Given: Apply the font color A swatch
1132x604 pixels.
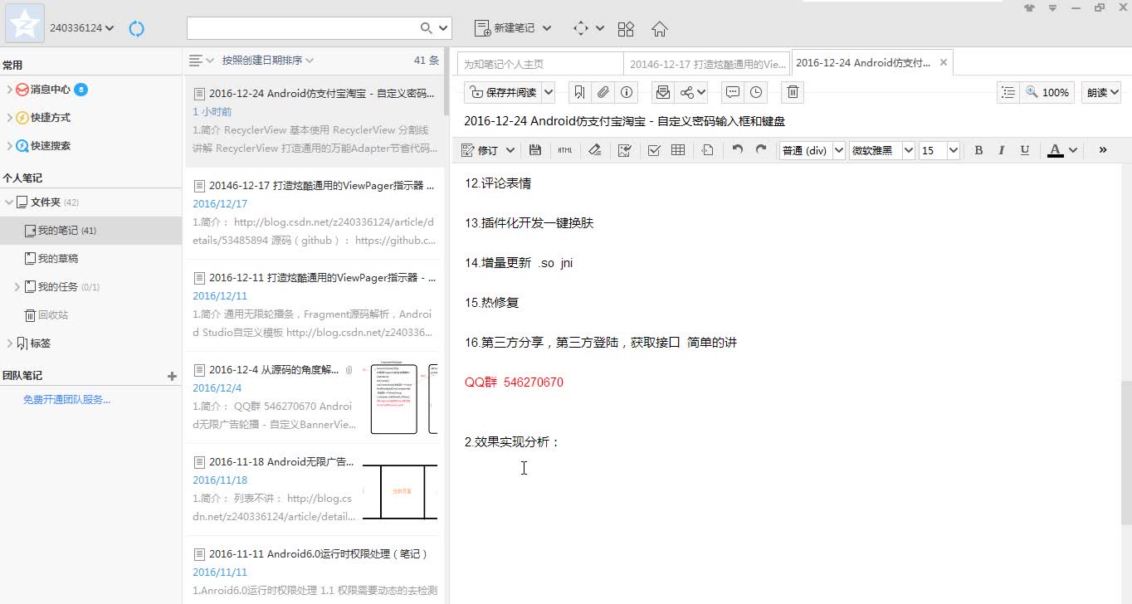Looking at the screenshot, I should point(1055,150).
